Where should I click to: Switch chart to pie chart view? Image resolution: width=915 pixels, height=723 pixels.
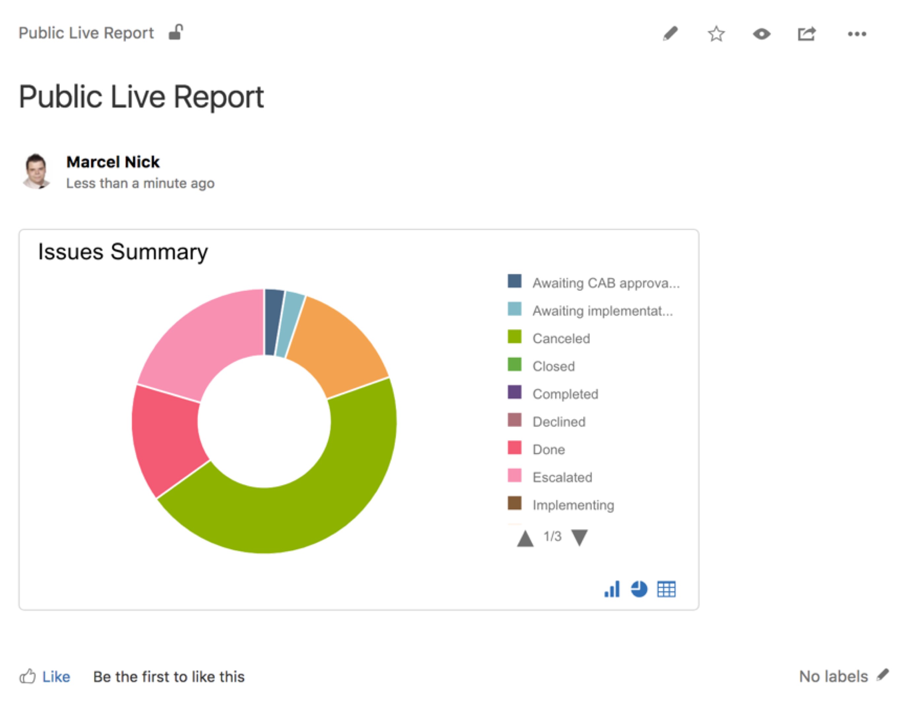click(x=639, y=589)
